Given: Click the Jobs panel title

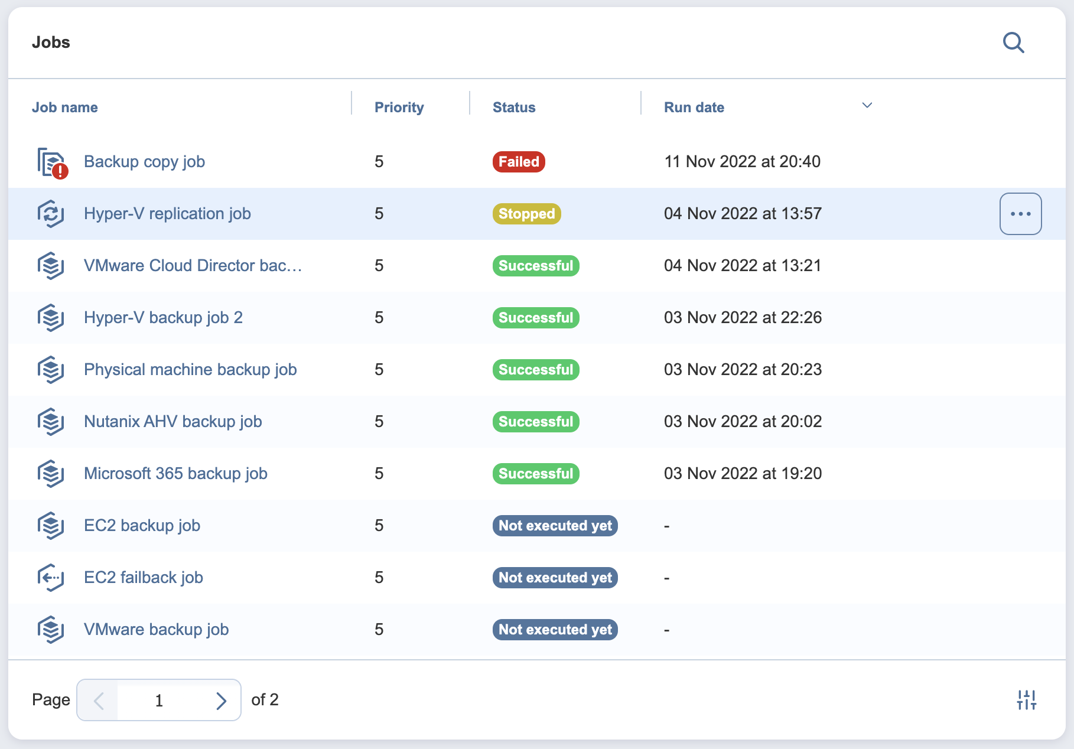Looking at the screenshot, I should (51, 43).
